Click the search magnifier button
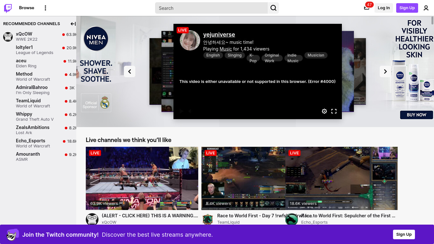Image resolution: width=434 pixels, height=244 pixels. 274,8
